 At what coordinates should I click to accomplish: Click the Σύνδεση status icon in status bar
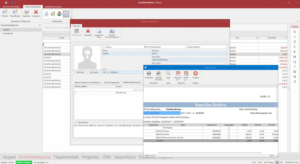(265, 162)
